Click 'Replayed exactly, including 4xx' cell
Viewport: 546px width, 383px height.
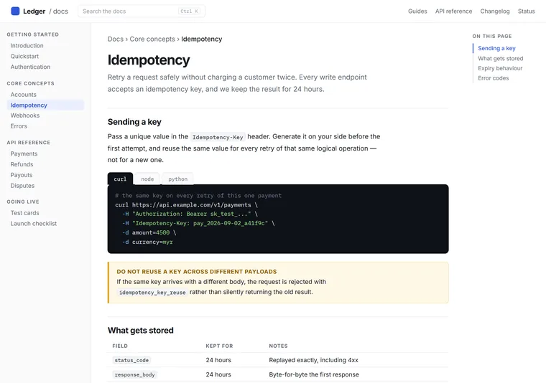(313, 360)
